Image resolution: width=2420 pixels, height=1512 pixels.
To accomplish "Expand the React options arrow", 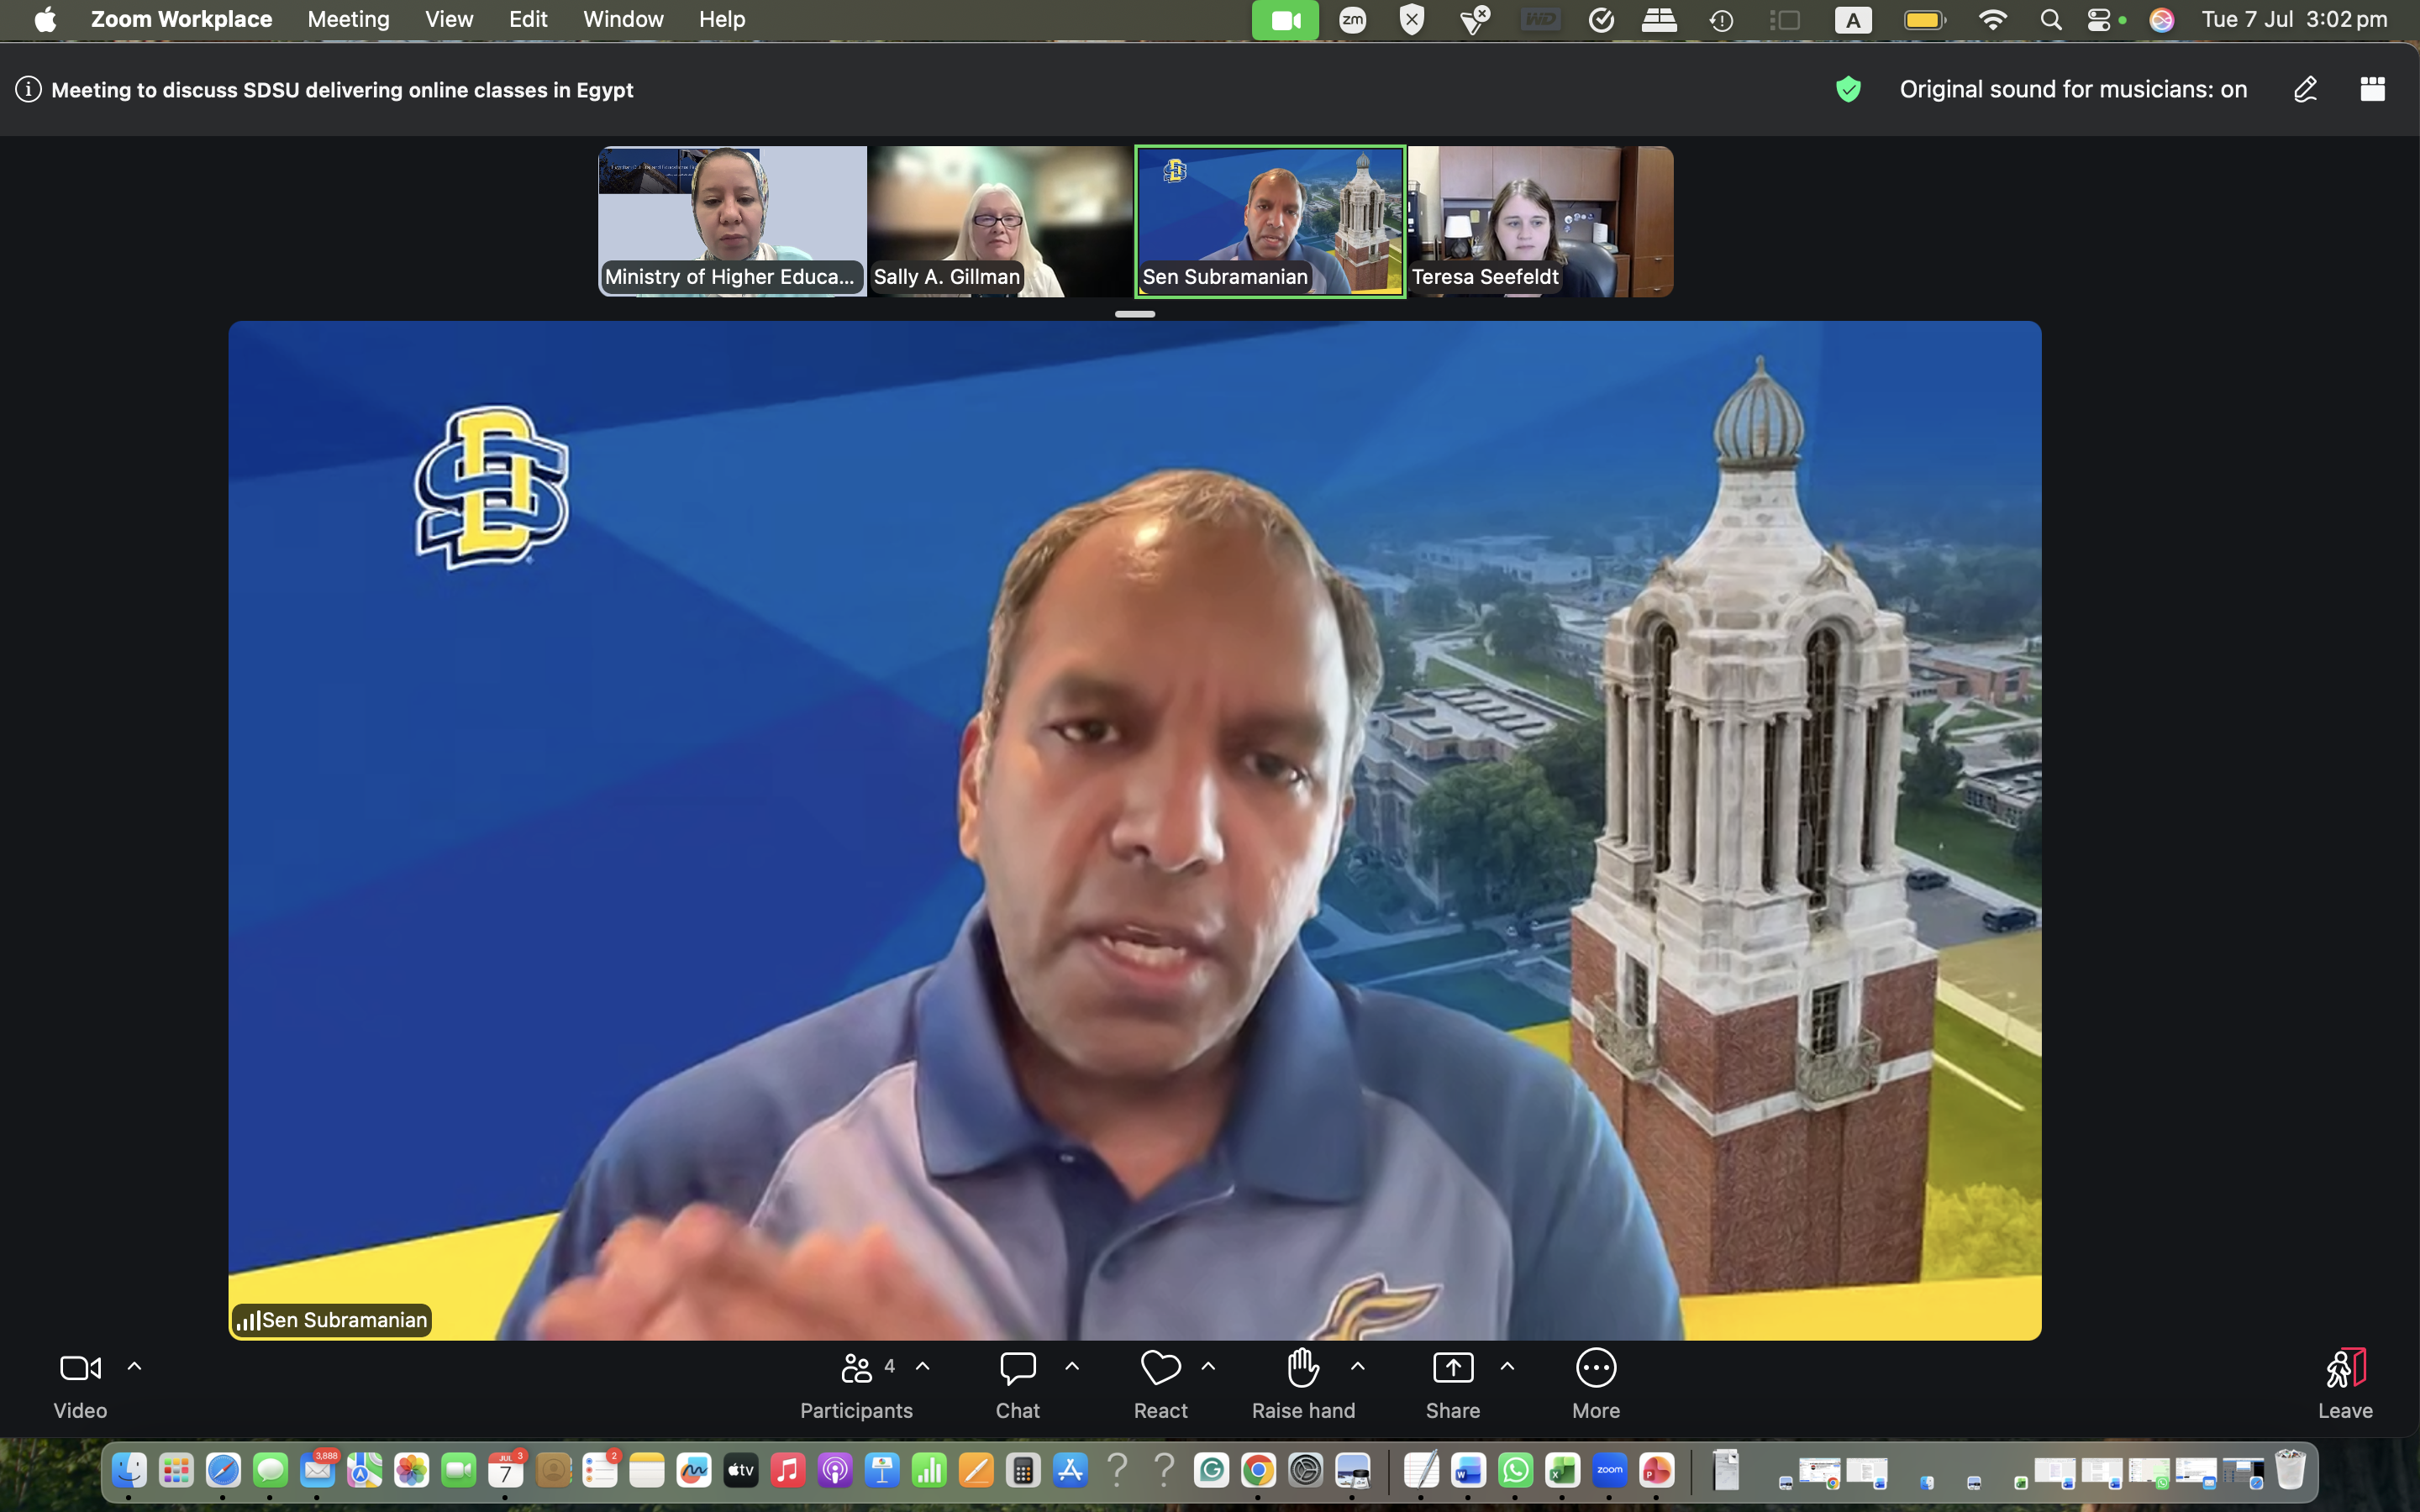I will click(1208, 1366).
